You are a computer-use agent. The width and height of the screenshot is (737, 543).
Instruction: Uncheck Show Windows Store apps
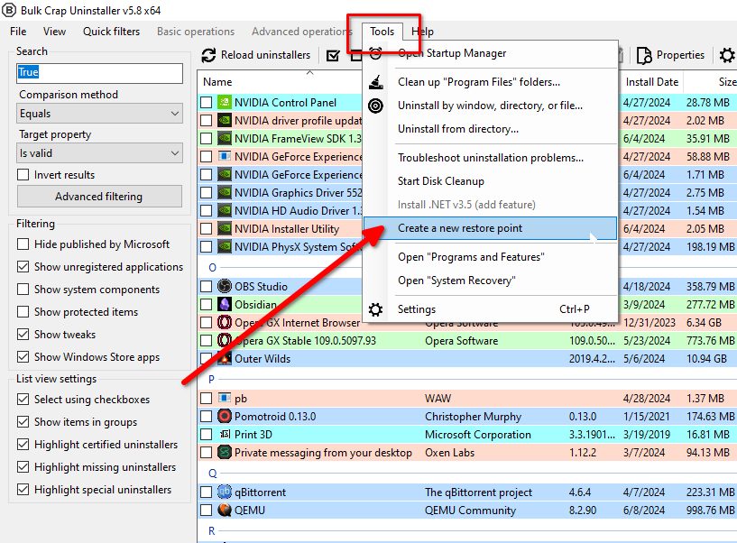coord(23,357)
